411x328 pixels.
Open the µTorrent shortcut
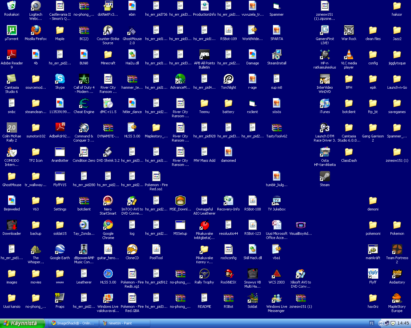pyautogui.click(x=12, y=30)
